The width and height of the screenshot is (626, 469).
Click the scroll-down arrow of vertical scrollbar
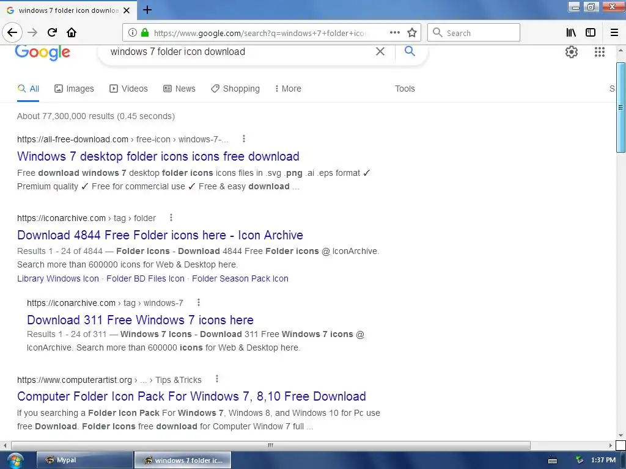(x=620, y=435)
